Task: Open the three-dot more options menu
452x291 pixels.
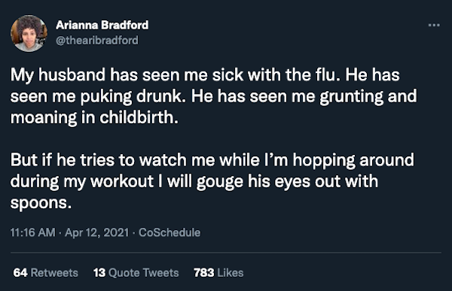Action: [434, 26]
